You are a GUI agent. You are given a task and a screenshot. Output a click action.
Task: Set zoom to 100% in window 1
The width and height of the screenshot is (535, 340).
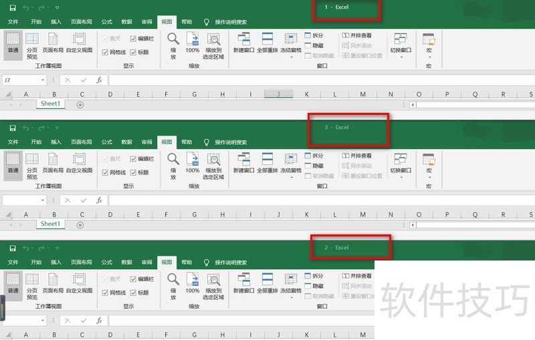tap(193, 43)
